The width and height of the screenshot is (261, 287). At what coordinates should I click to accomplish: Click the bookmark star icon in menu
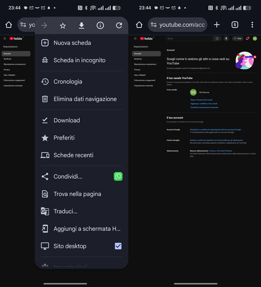coord(63,26)
